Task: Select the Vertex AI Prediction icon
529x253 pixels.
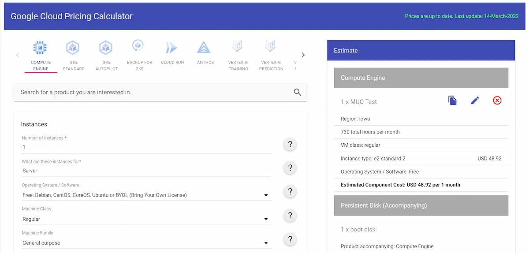Action: pos(270,46)
